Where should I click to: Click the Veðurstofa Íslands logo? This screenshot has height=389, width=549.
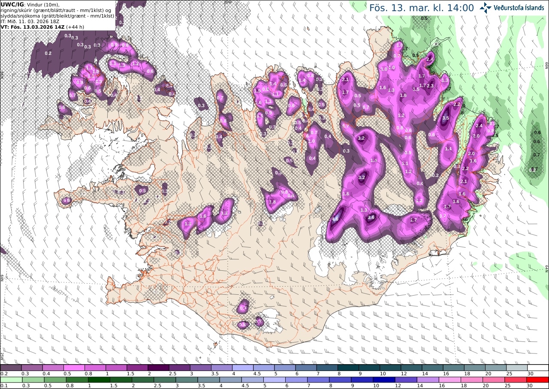512,8
